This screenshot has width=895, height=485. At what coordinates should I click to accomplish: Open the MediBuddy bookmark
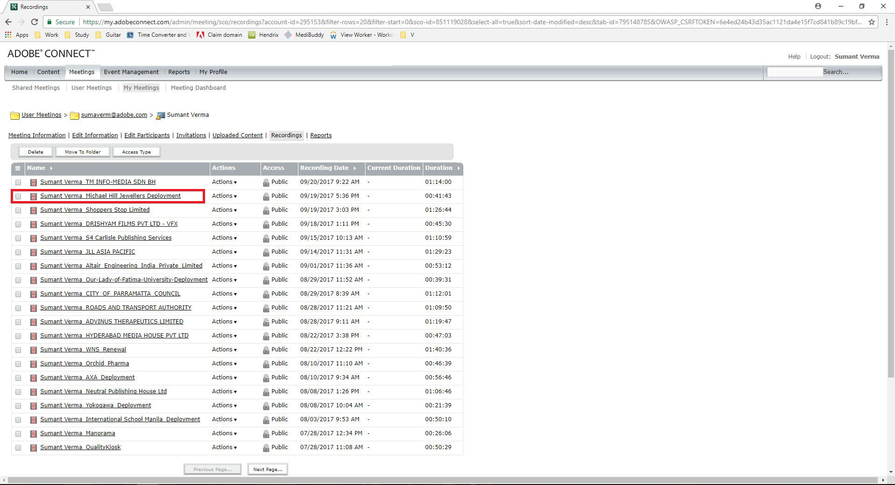(x=304, y=35)
